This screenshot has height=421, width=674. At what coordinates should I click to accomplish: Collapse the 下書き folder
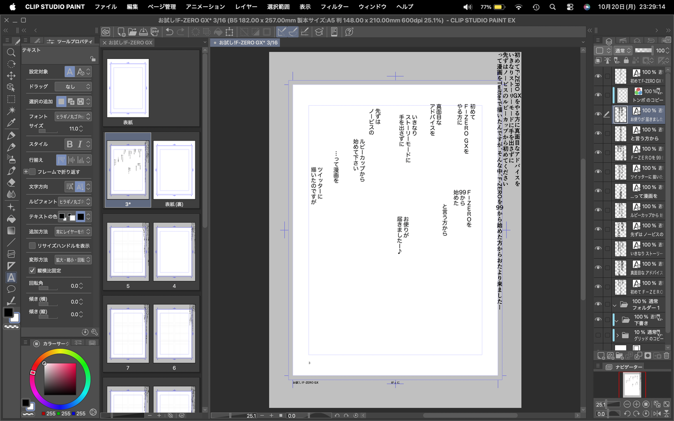[618, 320]
